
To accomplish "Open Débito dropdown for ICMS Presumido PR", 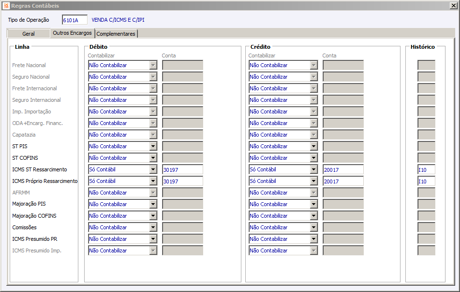I will pos(153,239).
